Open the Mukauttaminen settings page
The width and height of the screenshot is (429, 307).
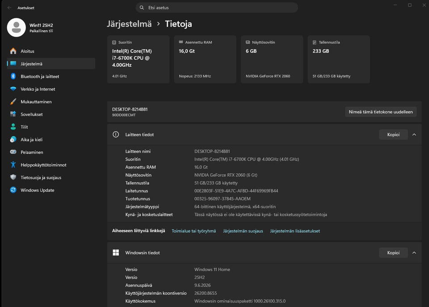(x=51, y=102)
